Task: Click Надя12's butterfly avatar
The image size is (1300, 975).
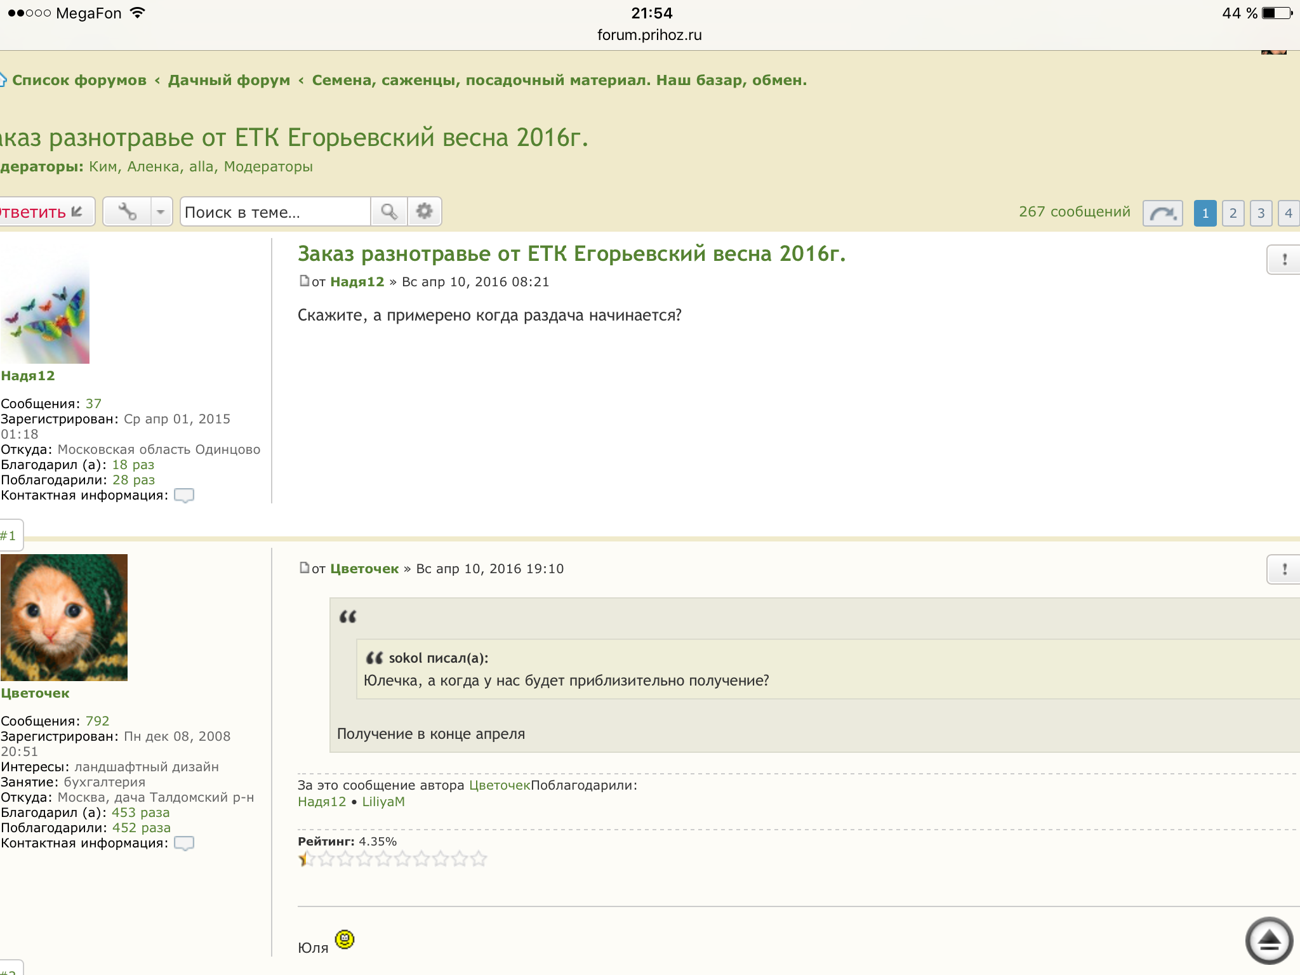Action: click(45, 304)
